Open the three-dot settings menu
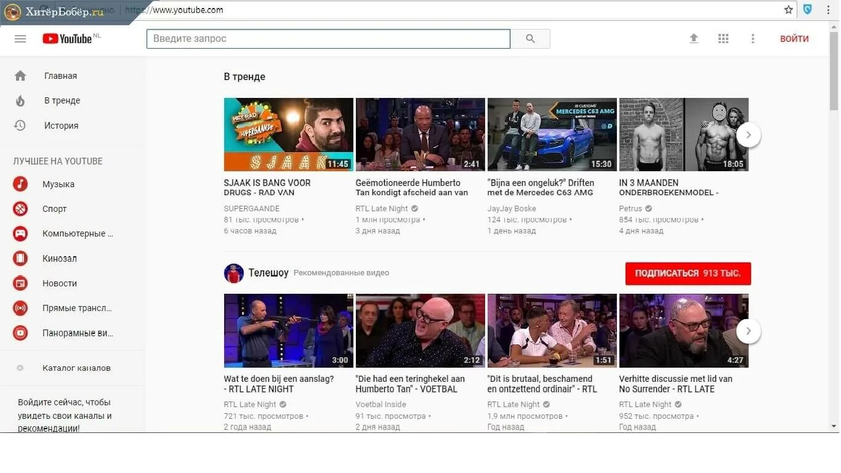 [752, 39]
